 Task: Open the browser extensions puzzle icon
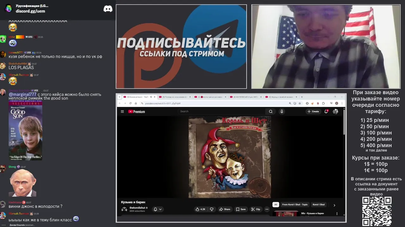(323, 103)
